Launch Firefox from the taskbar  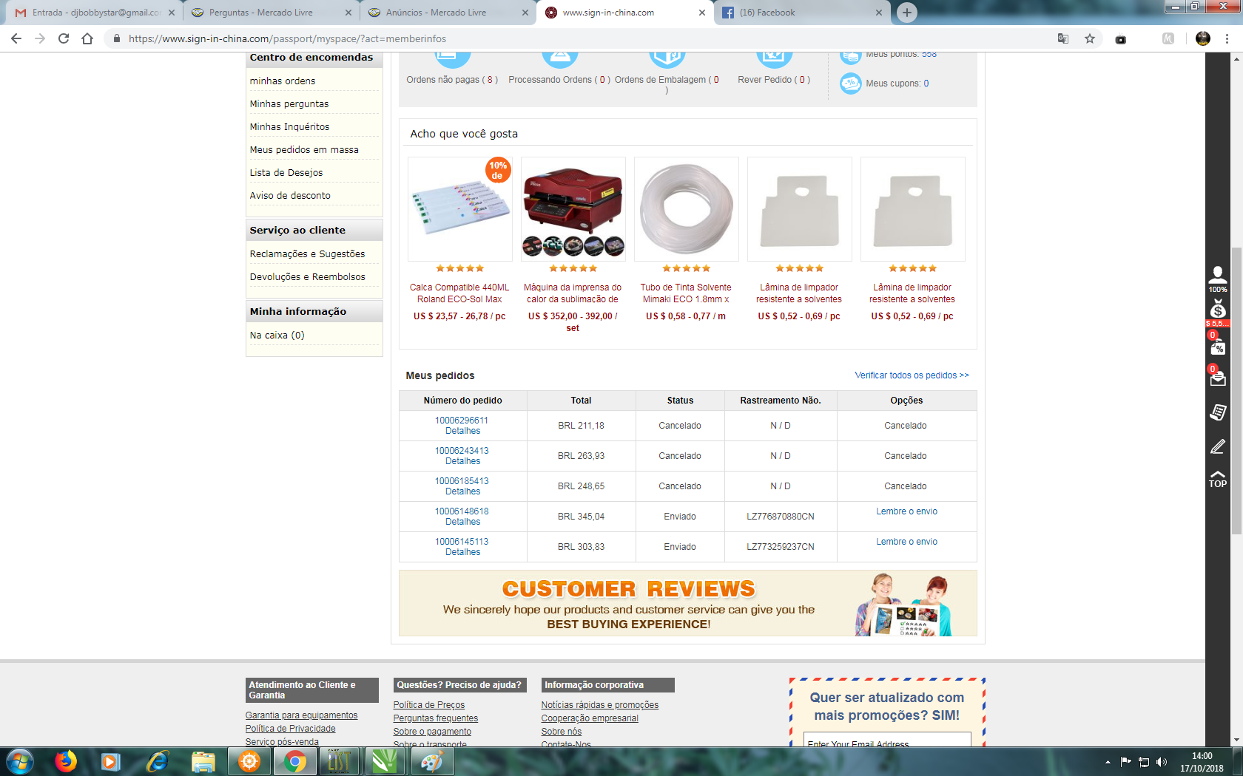(66, 761)
